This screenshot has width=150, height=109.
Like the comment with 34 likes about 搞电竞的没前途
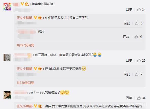click(x=139, y=10)
